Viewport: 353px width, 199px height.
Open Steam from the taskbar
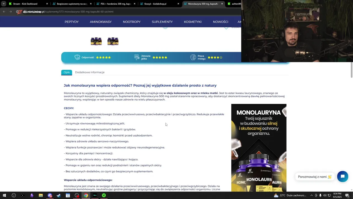coord(59,195)
